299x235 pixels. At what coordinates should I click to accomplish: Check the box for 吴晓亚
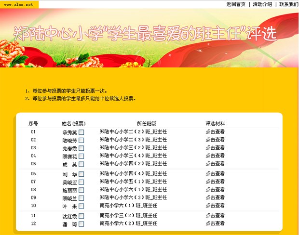82,182
